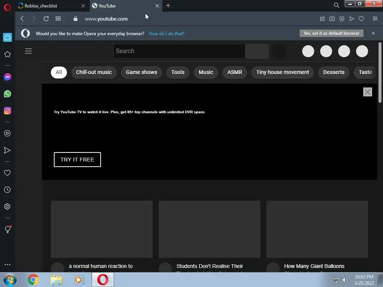Close the YouTube TV promo banner
Viewport: 383px width, 287px height.
368,92
